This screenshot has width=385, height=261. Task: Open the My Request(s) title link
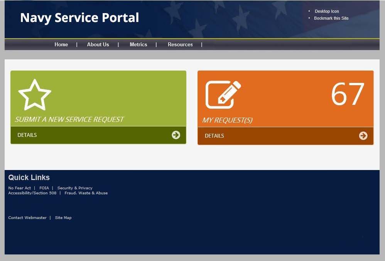pyautogui.click(x=227, y=120)
